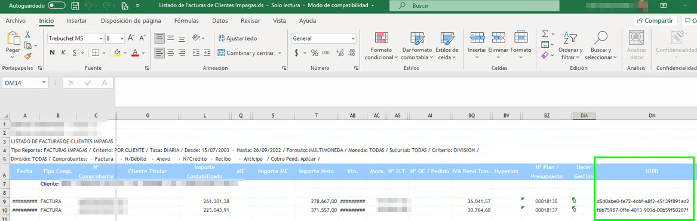Click Ajustar texto button

(x=238, y=38)
